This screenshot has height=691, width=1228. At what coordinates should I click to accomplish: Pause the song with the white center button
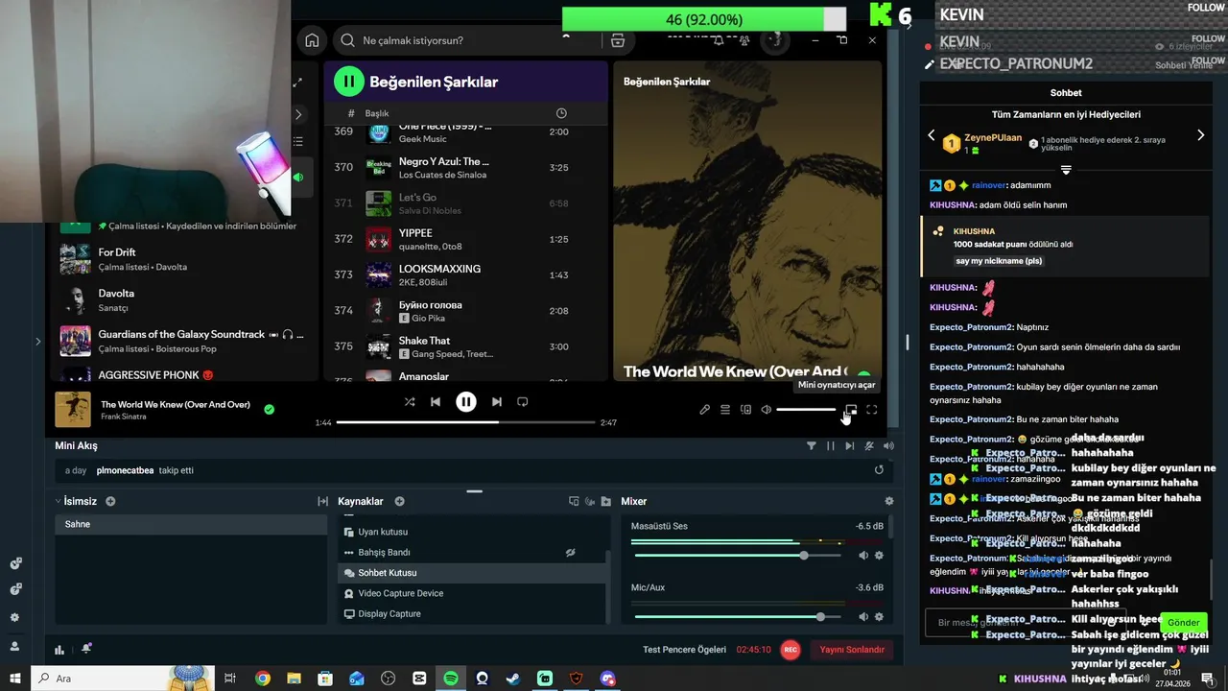click(x=466, y=402)
